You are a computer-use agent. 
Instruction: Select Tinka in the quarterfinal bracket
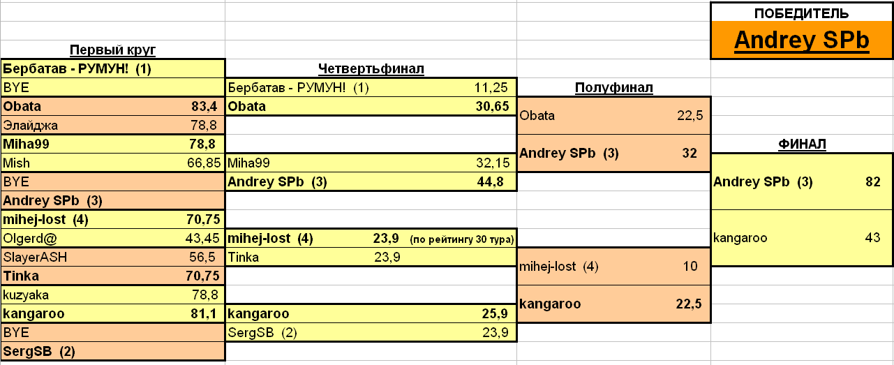(x=371, y=258)
